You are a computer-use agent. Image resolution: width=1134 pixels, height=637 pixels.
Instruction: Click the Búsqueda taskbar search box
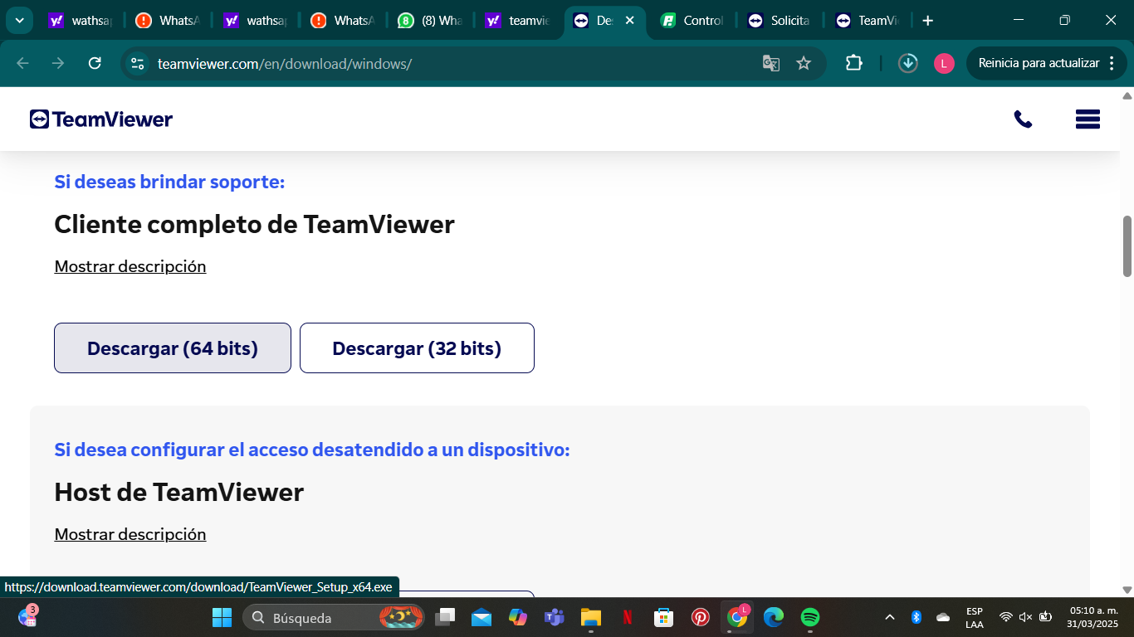click(335, 617)
